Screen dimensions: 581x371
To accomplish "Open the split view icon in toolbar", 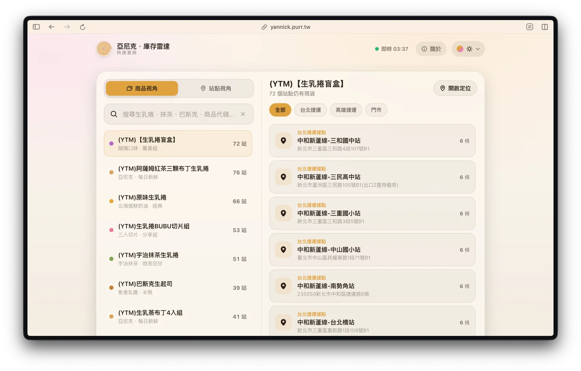I will tap(545, 27).
